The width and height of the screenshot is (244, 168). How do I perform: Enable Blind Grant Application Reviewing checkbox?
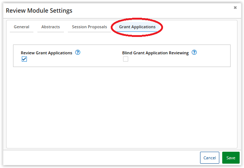point(126,59)
